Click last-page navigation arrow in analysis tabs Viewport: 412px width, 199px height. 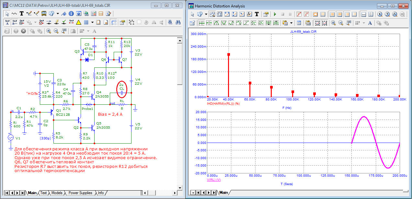(x=214, y=193)
